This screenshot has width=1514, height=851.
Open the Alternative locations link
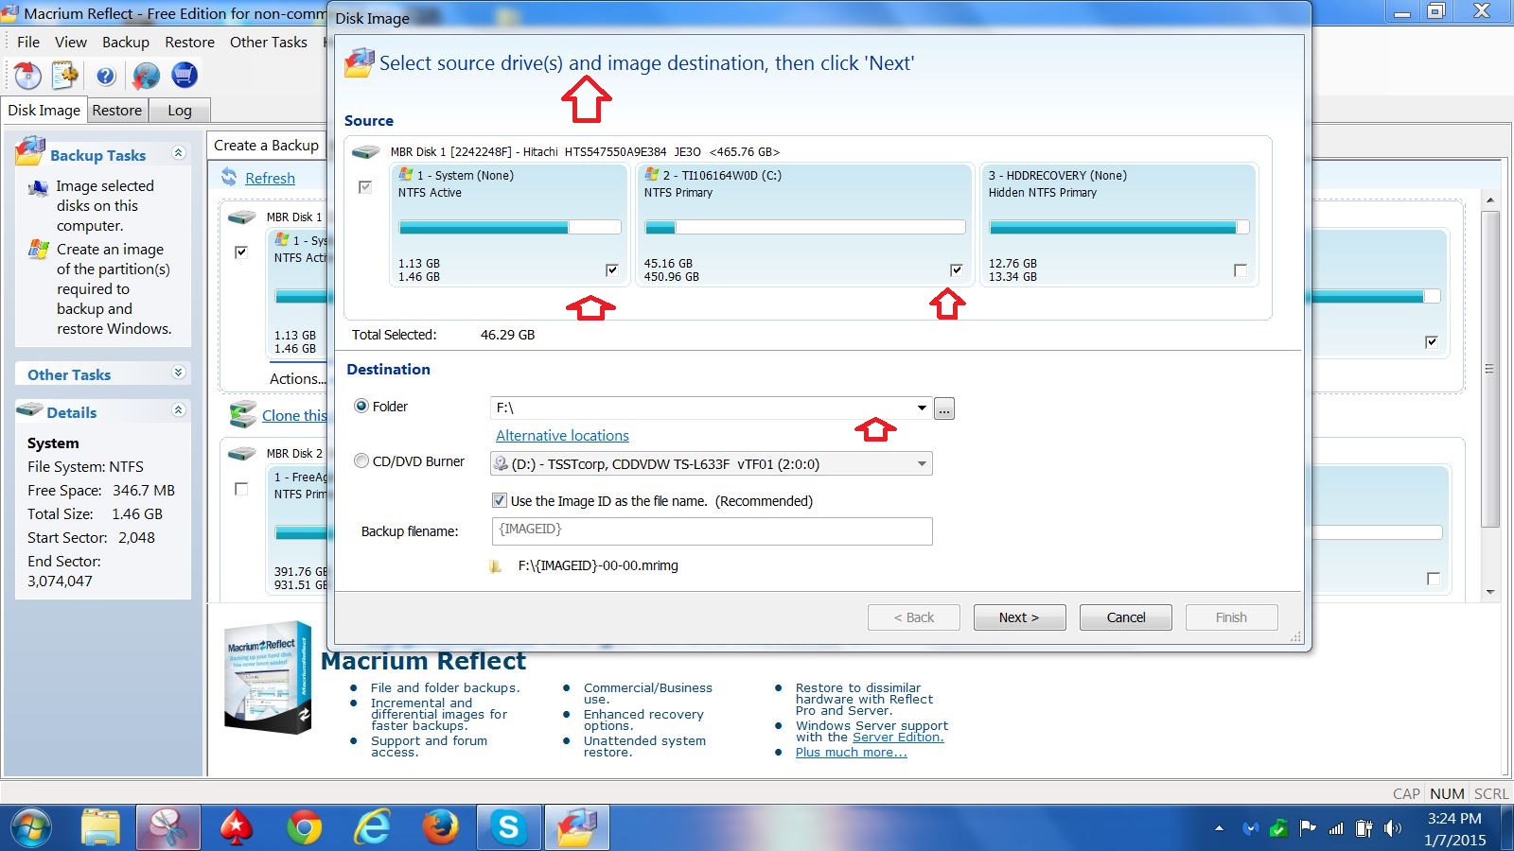(562, 435)
